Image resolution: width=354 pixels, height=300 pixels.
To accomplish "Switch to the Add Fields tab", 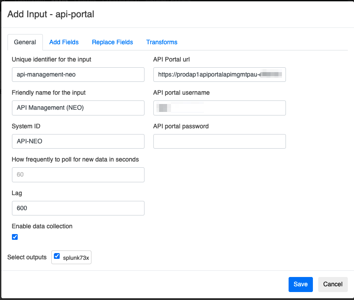I will [x=64, y=42].
